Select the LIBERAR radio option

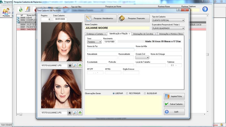(x=114, y=93)
